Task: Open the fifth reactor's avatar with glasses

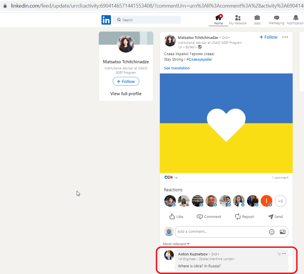Action: (x=225, y=201)
